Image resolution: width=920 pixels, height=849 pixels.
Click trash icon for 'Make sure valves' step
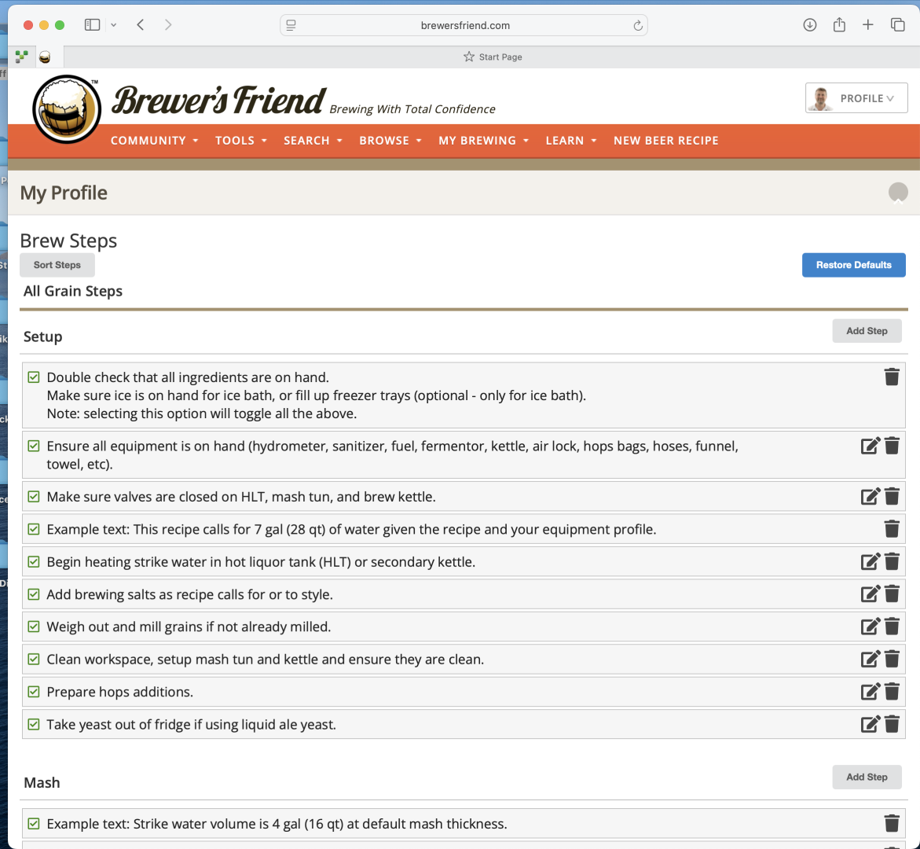(x=892, y=497)
